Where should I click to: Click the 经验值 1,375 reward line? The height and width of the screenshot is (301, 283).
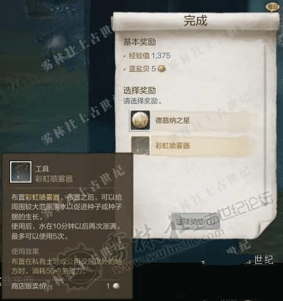click(149, 55)
